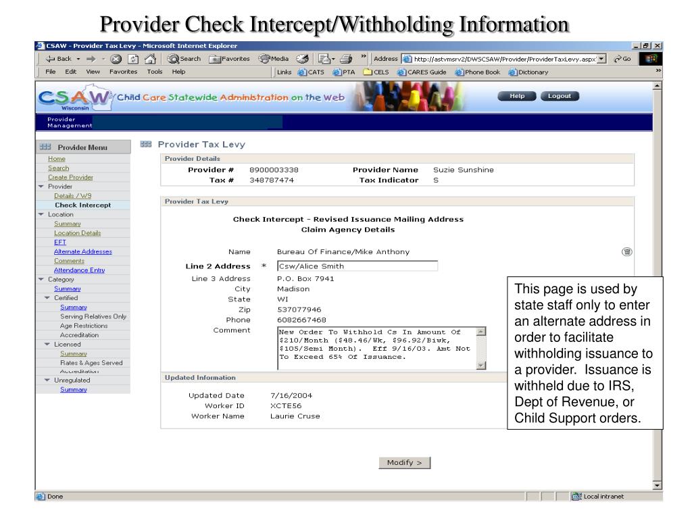Open the View menu
Viewport: 692px width, 519px height.
(93, 72)
